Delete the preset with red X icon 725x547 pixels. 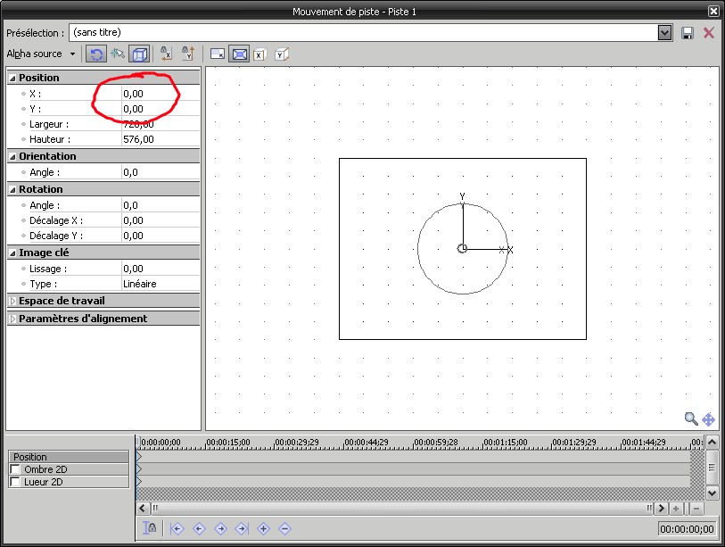pyautogui.click(x=708, y=32)
